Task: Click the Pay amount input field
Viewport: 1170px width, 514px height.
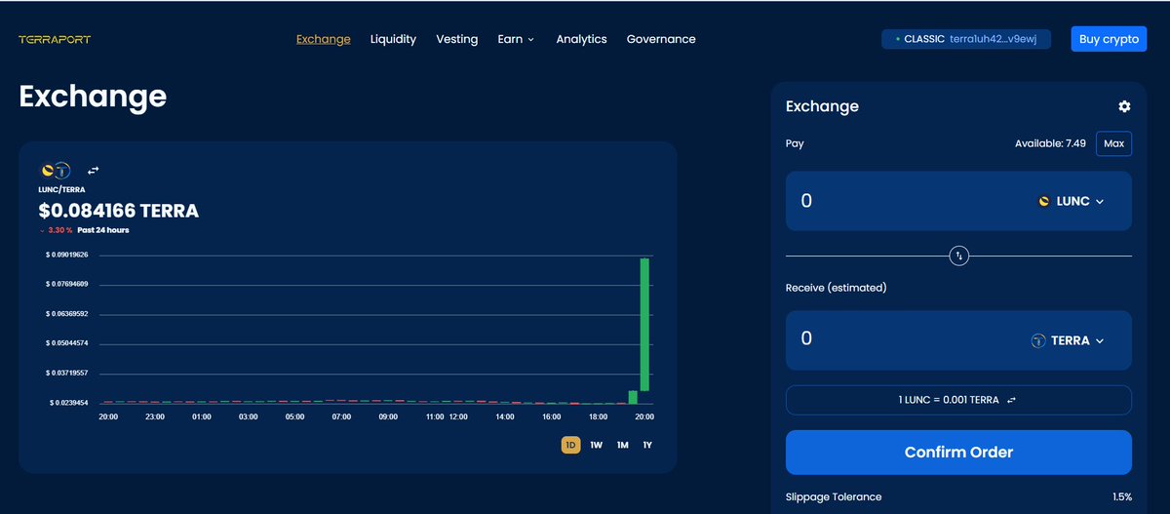Action: (958, 201)
